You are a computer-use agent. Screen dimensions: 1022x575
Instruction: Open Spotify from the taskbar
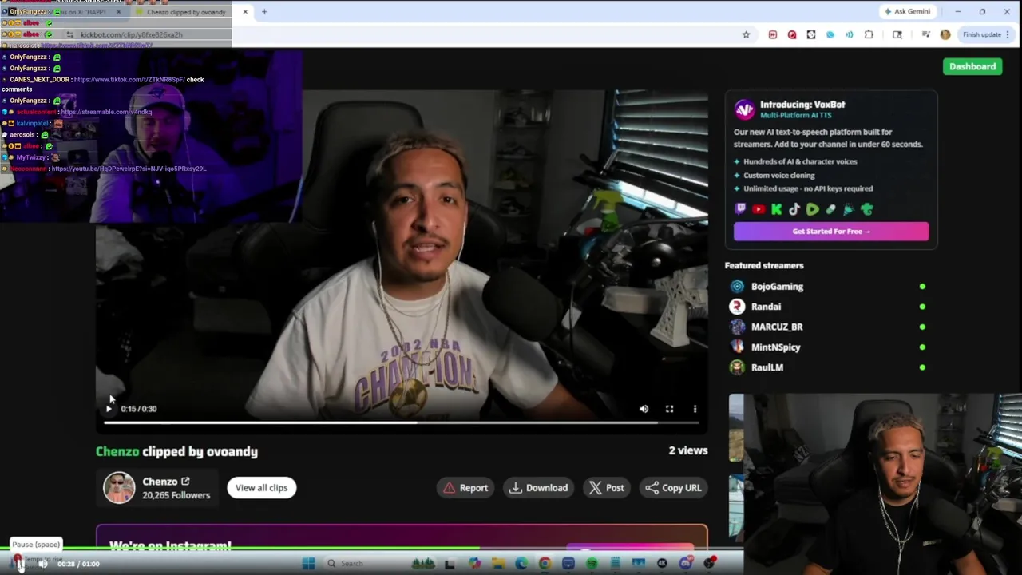[592, 564]
